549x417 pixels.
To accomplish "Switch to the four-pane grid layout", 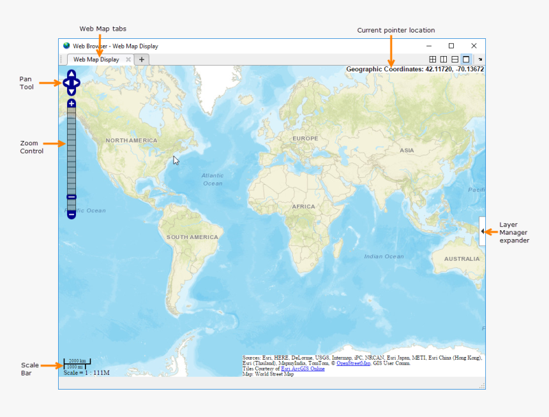I will tap(433, 59).
